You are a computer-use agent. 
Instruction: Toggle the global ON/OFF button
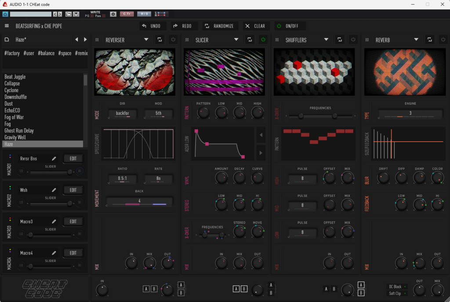point(290,26)
